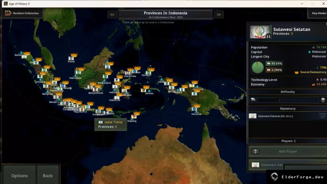Select the flag above Kendari
327x184 pixels.
tap(125, 91)
